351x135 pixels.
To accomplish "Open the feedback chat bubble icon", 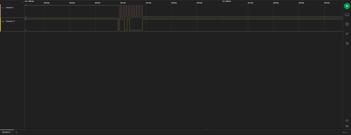I will point(347,121).
